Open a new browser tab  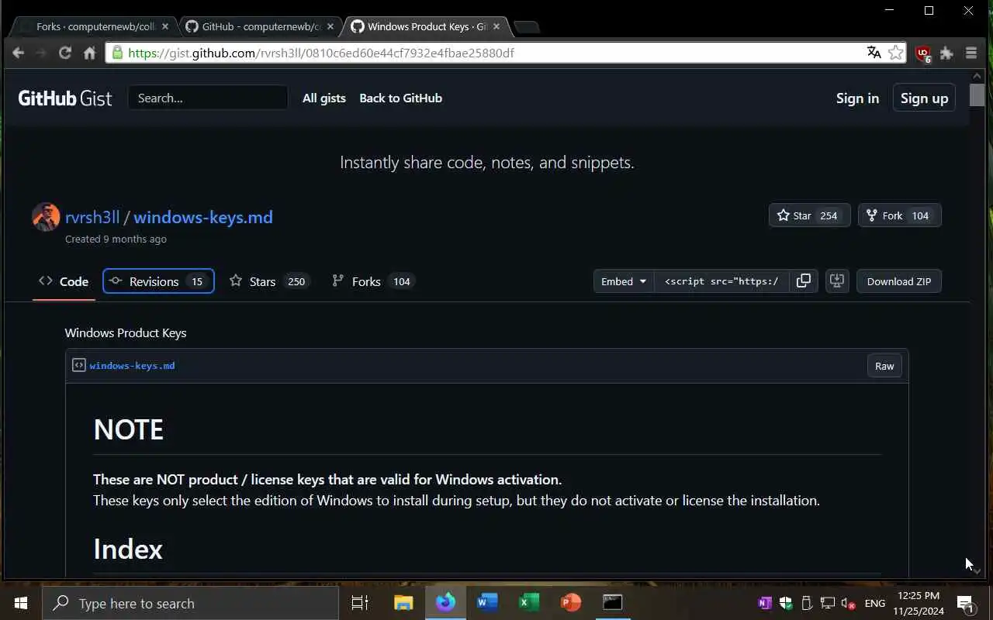click(x=527, y=27)
